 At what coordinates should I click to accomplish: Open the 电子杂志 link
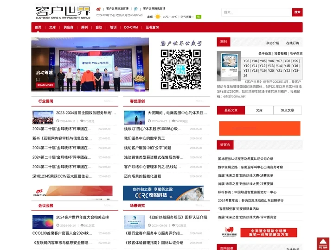coord(296,54)
